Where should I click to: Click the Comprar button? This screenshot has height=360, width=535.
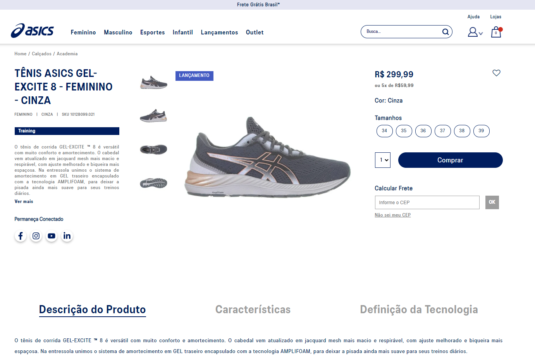point(450,160)
